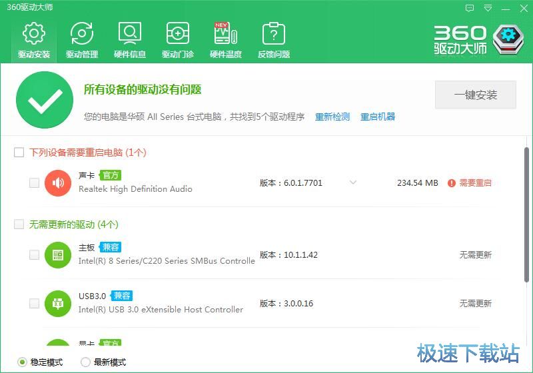This screenshot has height=373, width=533.
Task: Click the 所有设备的驱动没有问题 heading
Action: point(143,90)
